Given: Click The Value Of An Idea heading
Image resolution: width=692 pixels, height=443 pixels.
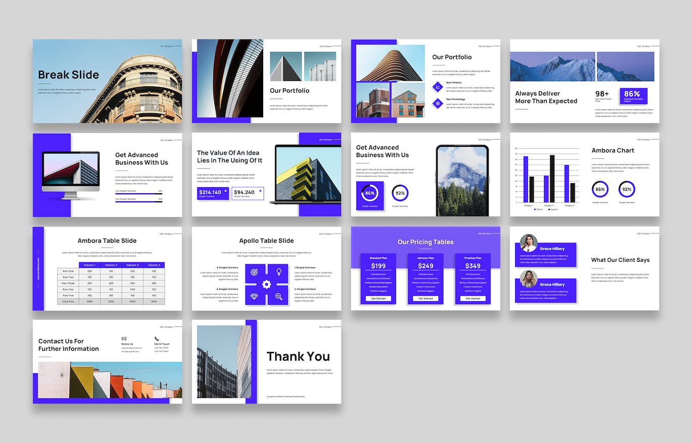Looking at the screenshot, I should click(230, 156).
